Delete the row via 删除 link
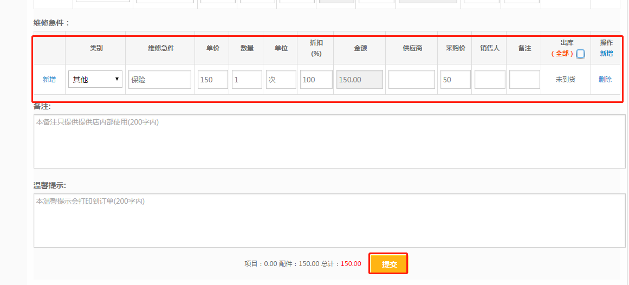Viewport: 629px width, 285px height. [605, 79]
